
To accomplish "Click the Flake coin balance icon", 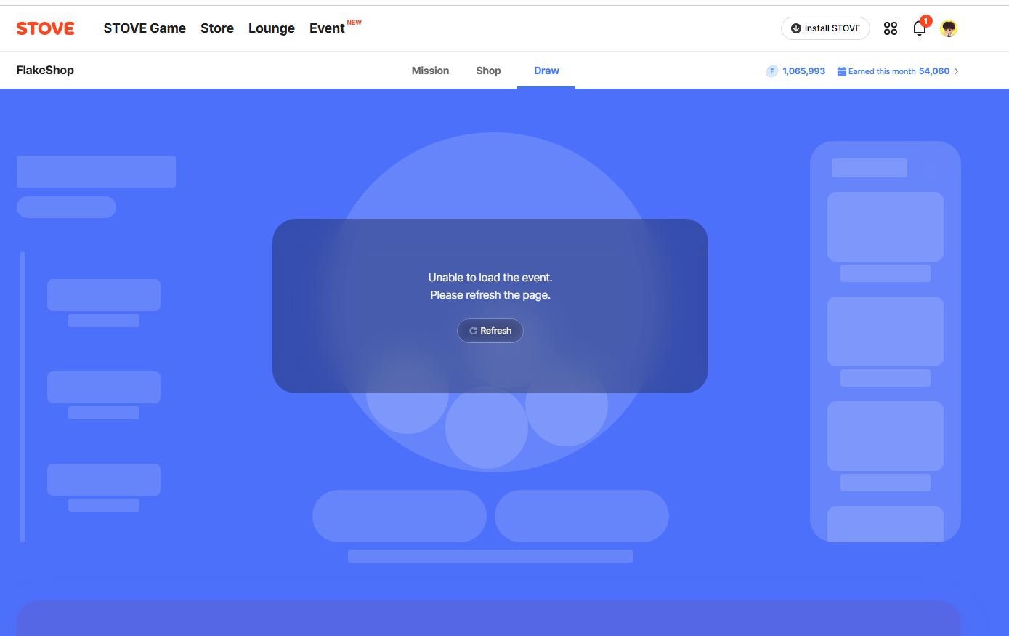I will click(771, 71).
